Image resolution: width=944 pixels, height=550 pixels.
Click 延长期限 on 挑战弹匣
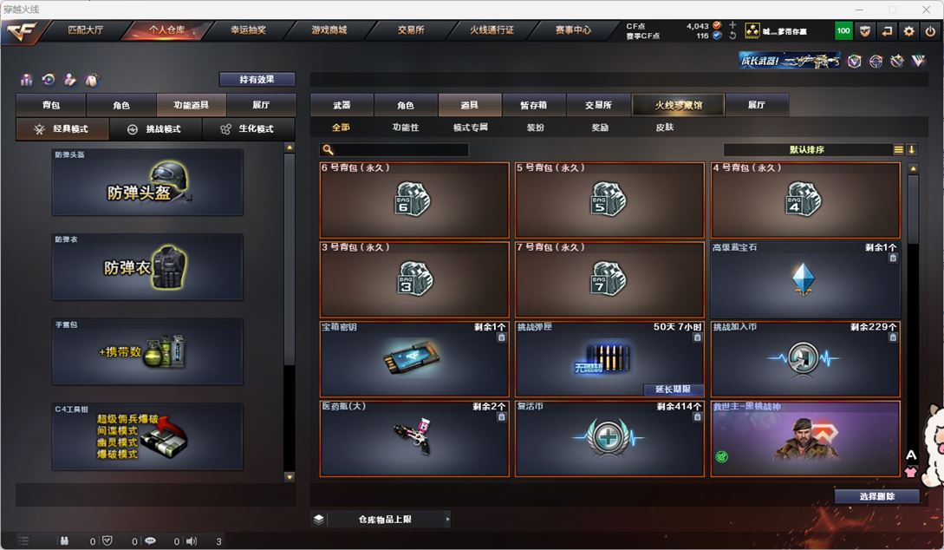tap(673, 390)
